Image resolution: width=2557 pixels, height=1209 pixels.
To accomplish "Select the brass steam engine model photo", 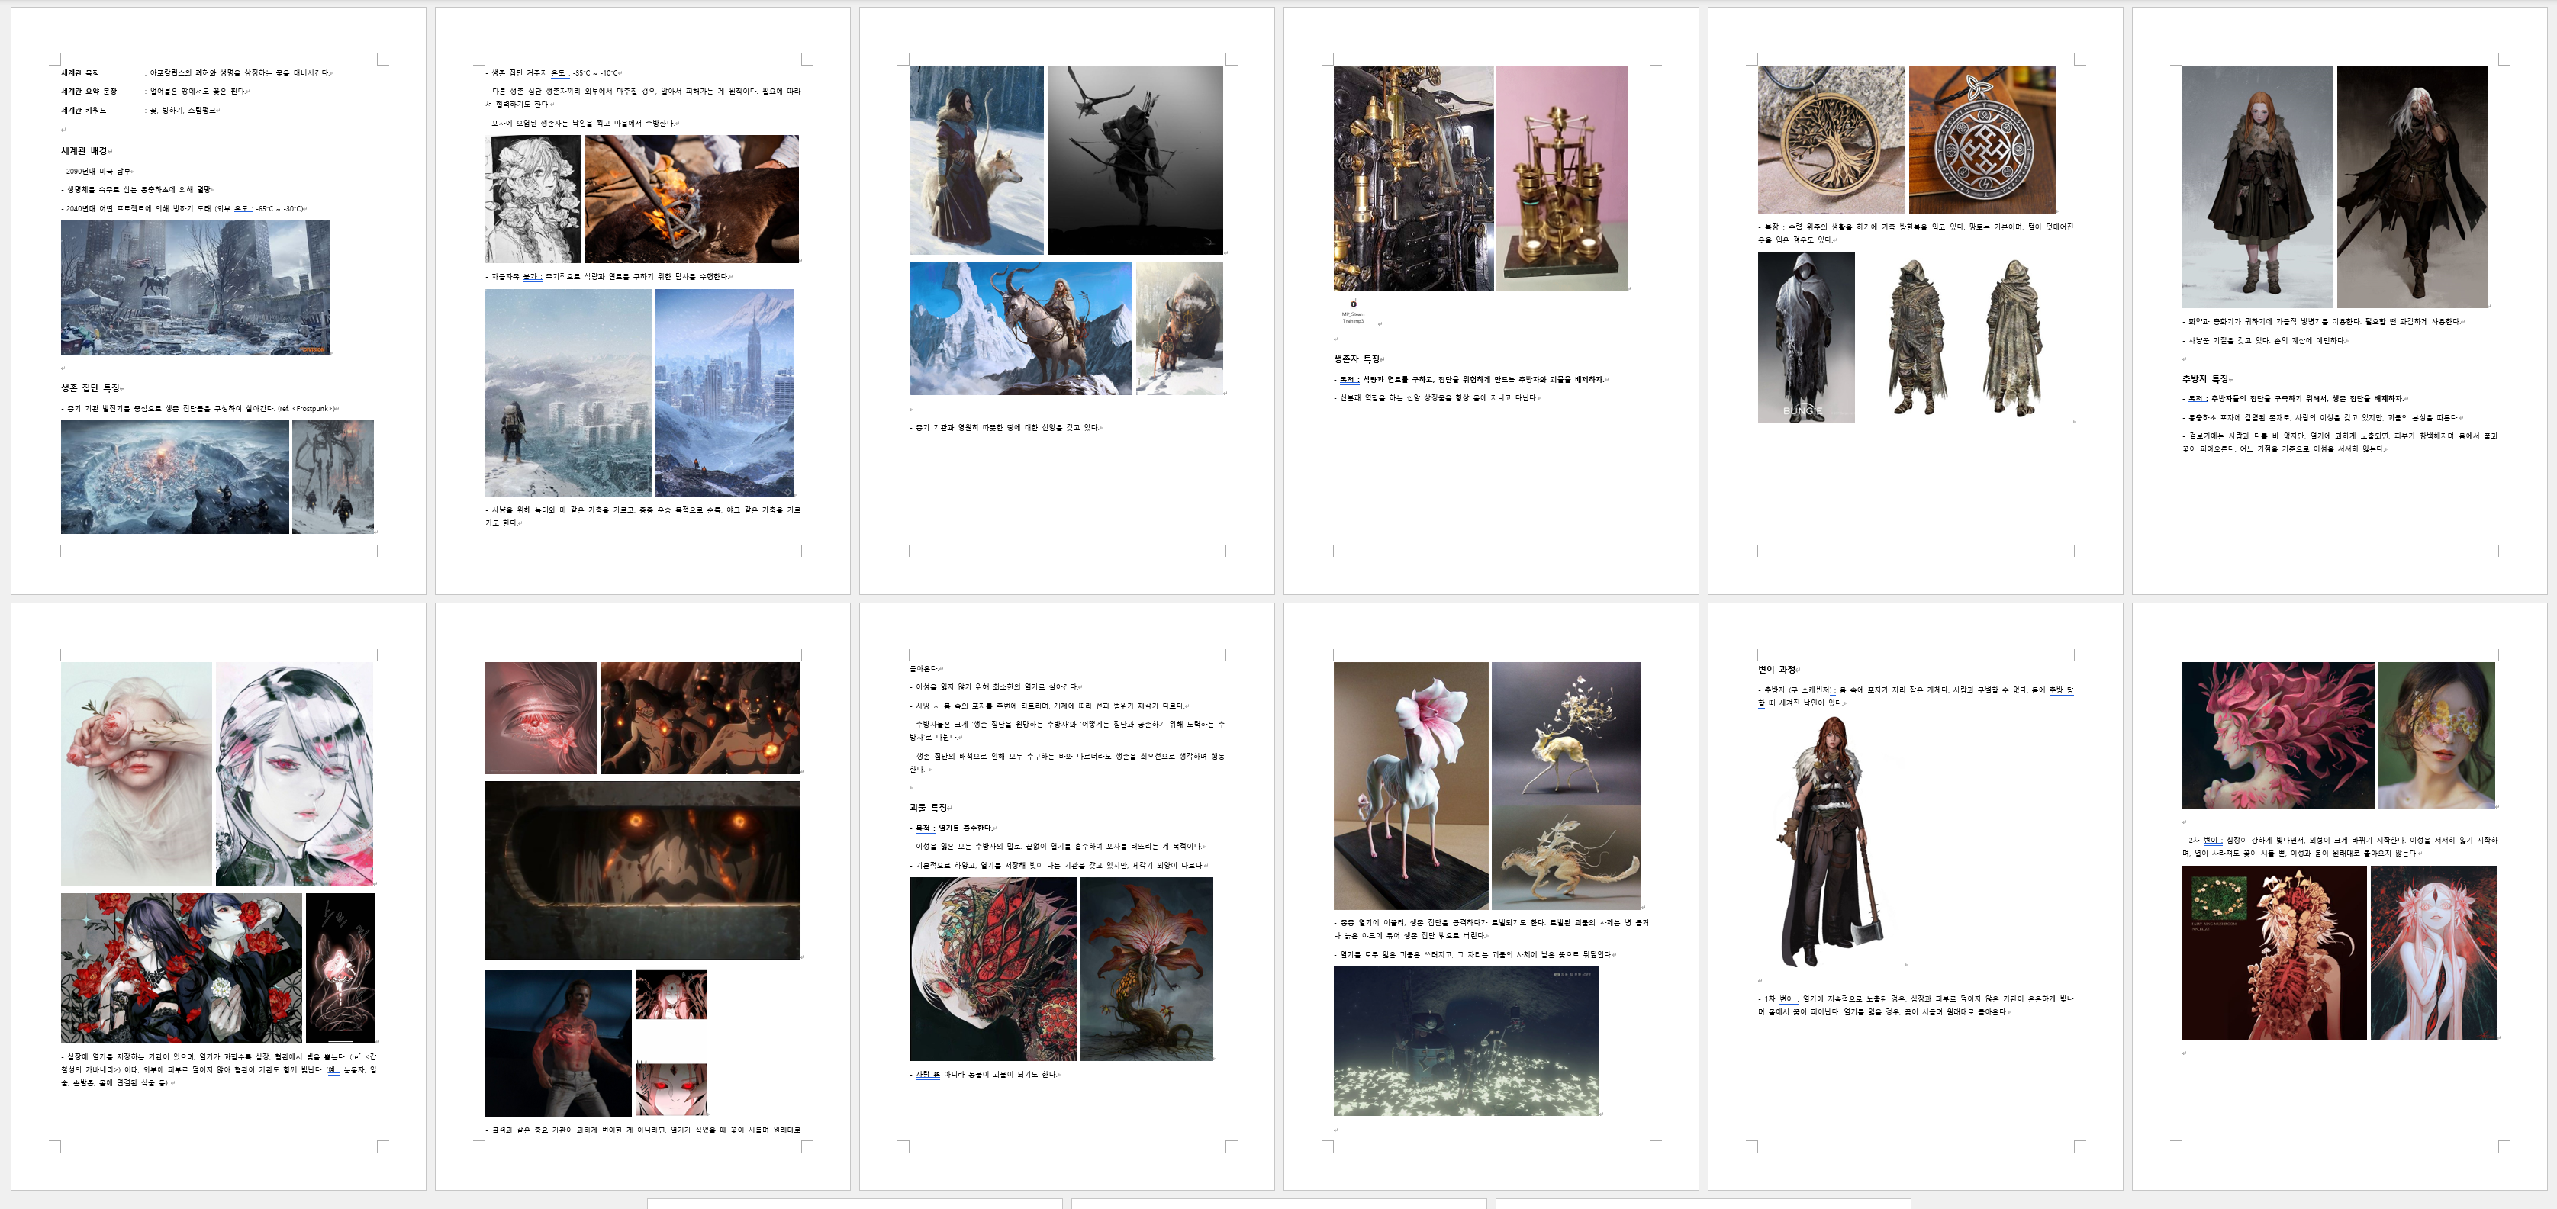I will pyautogui.click(x=1563, y=178).
